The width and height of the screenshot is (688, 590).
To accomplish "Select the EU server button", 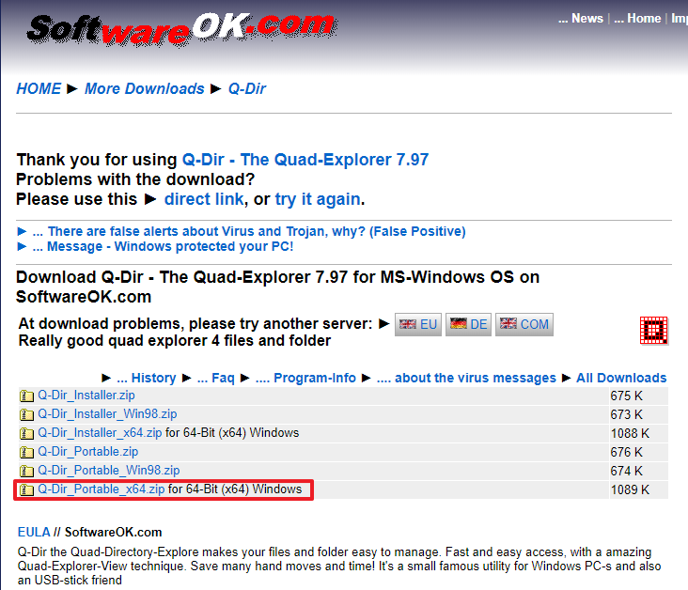I will (x=418, y=325).
